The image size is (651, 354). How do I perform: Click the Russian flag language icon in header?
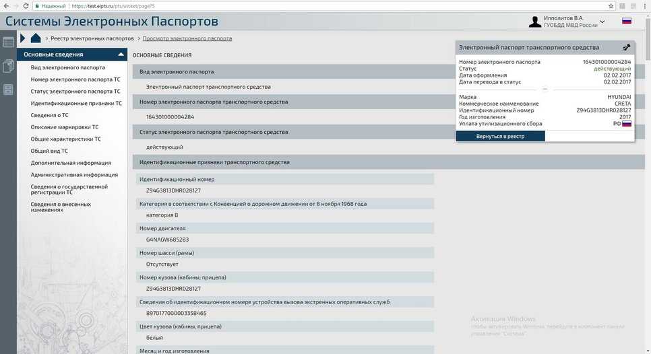point(626,22)
